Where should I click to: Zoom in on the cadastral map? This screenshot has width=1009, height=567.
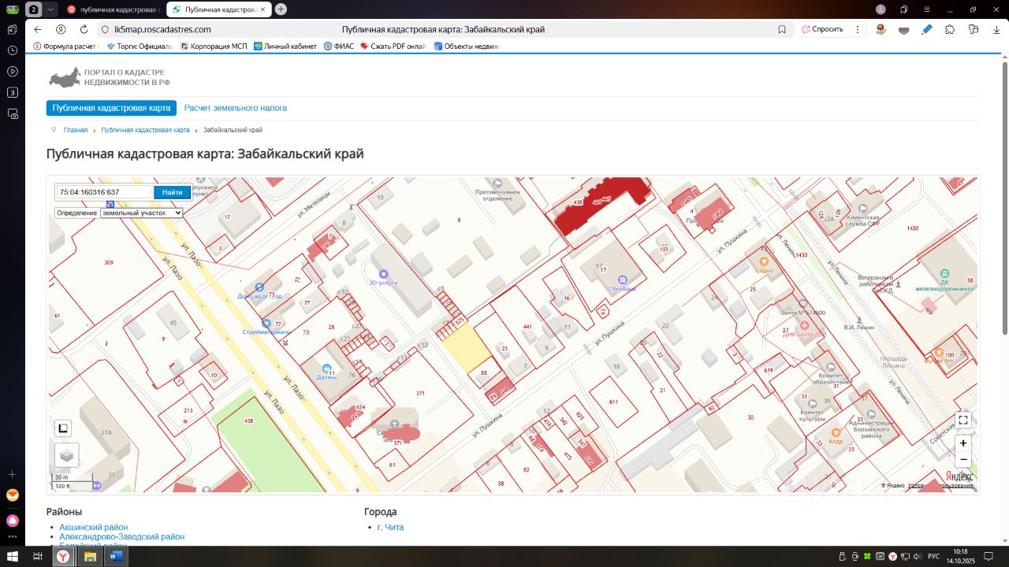[963, 443]
